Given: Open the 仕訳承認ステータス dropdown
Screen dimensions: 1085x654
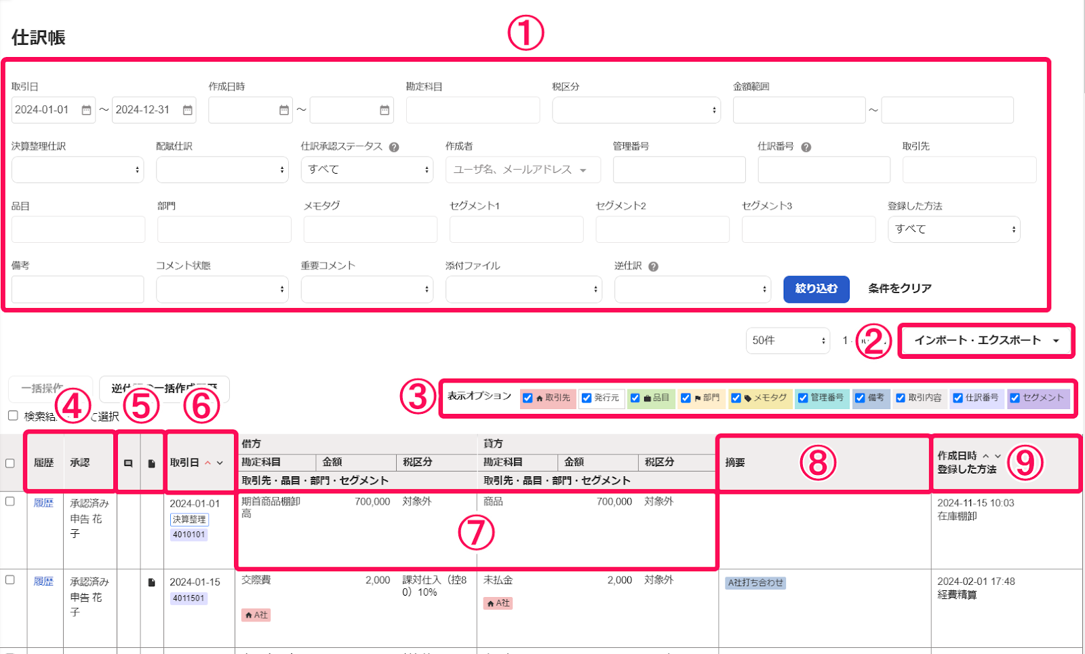Looking at the screenshot, I should tap(367, 170).
